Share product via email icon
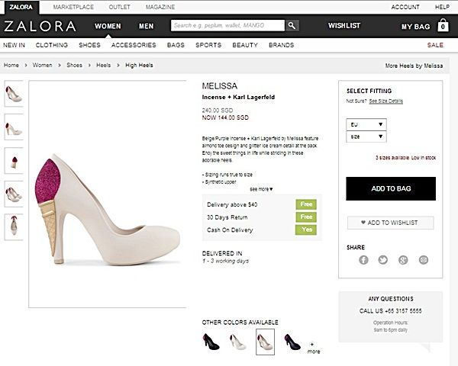Viewport: 458px width, 366px height. click(x=424, y=260)
